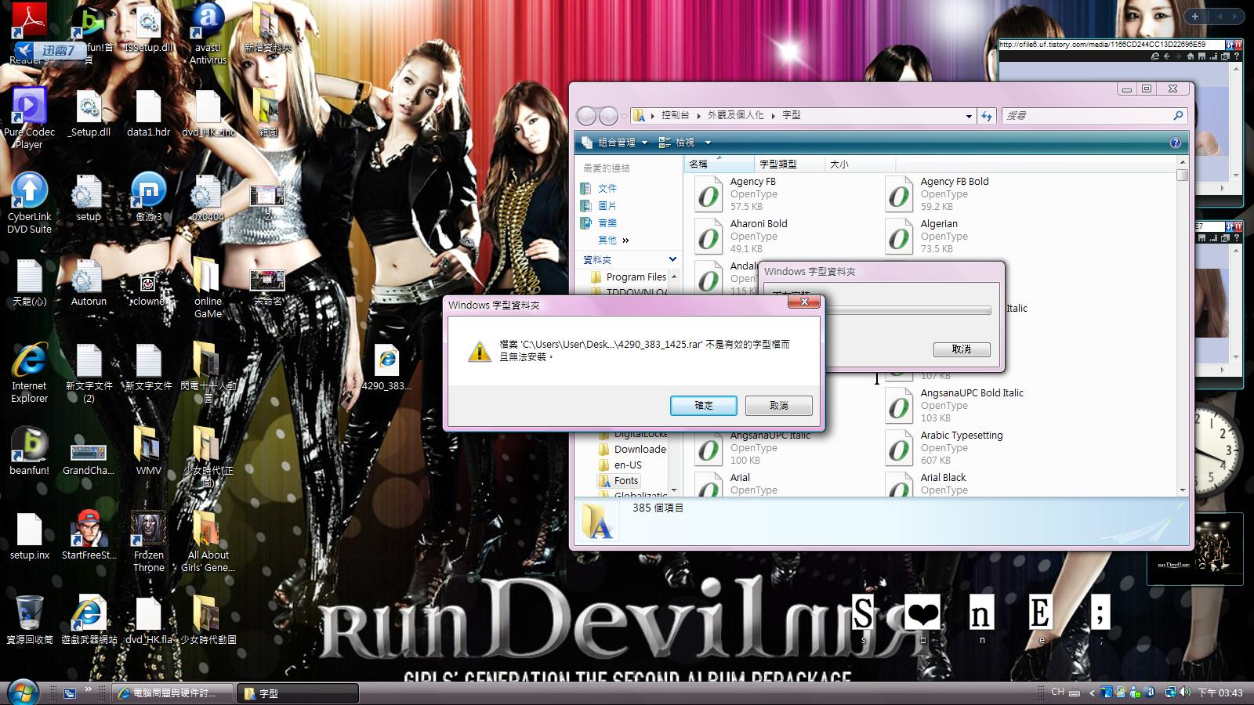The width and height of the screenshot is (1254, 705).
Task: Launch Frozen Throne game shortcut
Action: [148, 542]
